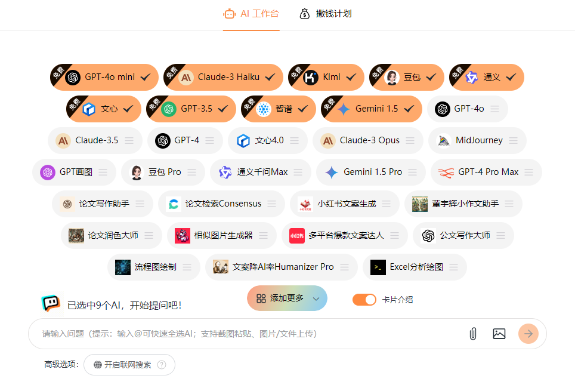Click the Gemini 1.5 Pro handle lines
The width and height of the screenshot is (575, 391).
(x=413, y=172)
